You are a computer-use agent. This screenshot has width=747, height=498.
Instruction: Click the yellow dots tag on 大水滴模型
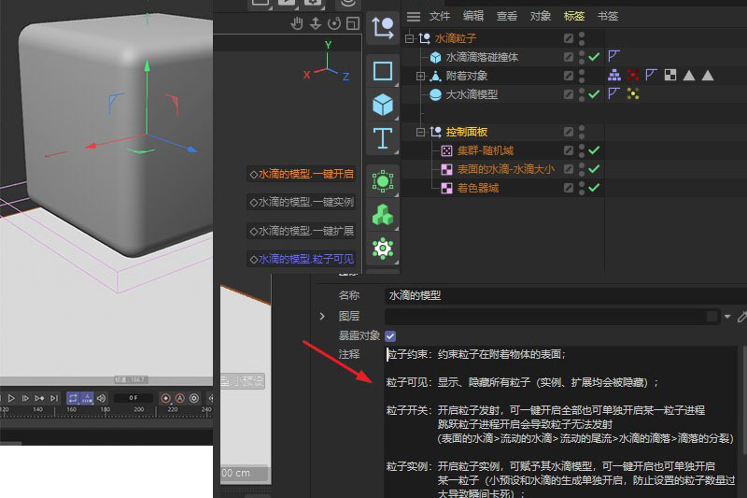[633, 93]
